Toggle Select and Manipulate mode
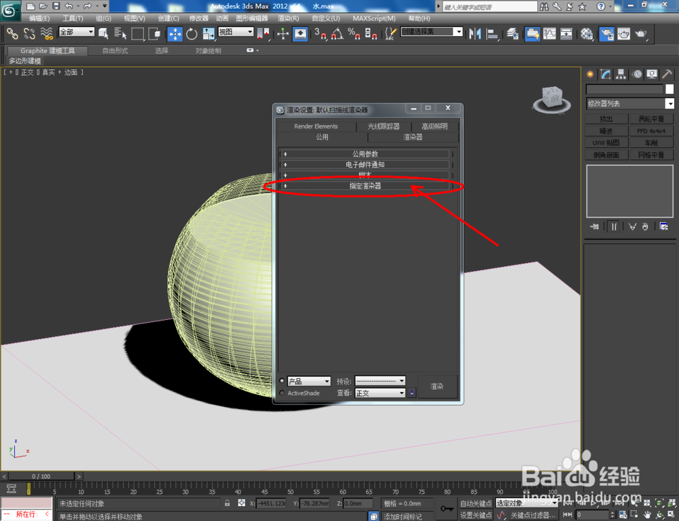The height and width of the screenshot is (521, 679). pos(282,33)
